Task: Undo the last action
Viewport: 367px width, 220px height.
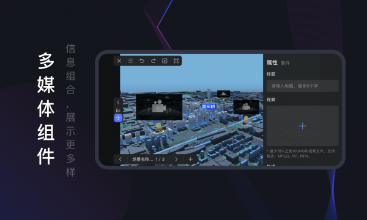Action: click(x=142, y=61)
